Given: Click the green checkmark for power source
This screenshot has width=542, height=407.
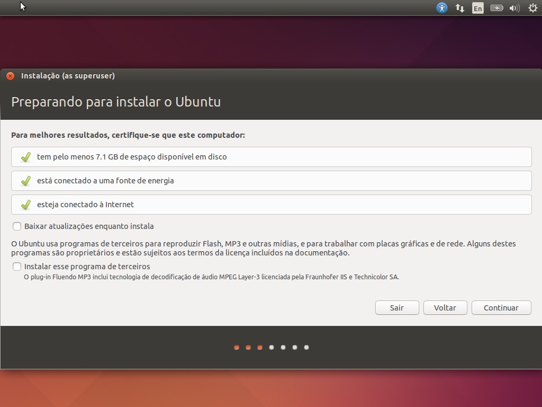Looking at the screenshot, I should (x=25, y=181).
